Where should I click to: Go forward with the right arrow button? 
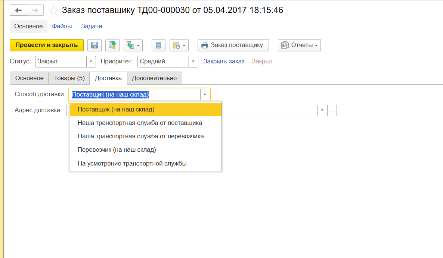(35, 10)
